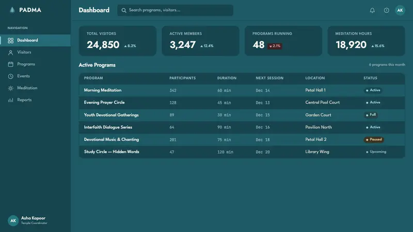Click the Upcoming status badge

pyautogui.click(x=376, y=152)
